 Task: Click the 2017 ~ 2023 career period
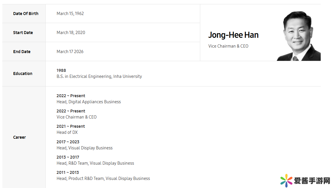[68, 142]
